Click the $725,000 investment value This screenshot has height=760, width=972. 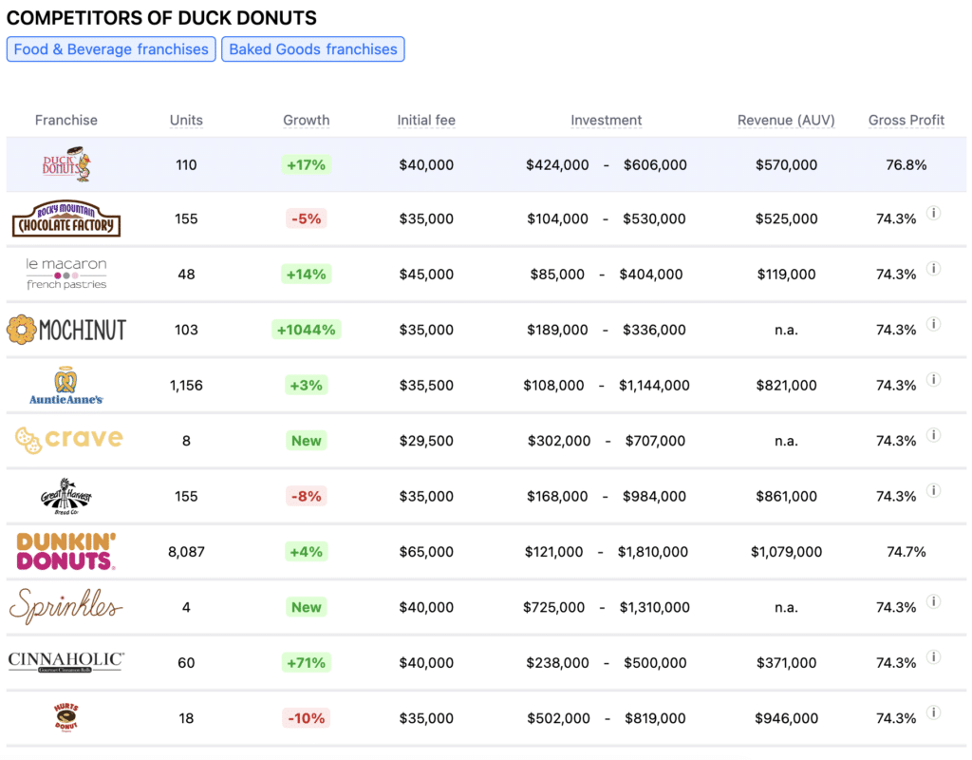point(553,607)
